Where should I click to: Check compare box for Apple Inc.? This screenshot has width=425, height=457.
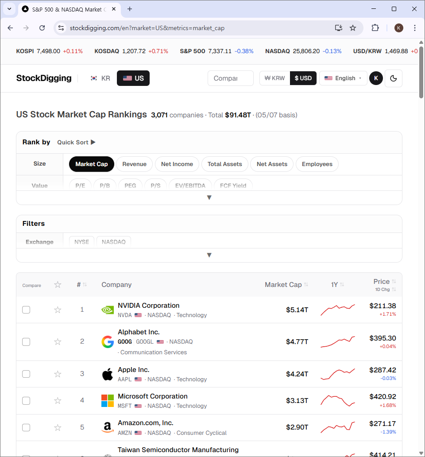26,374
